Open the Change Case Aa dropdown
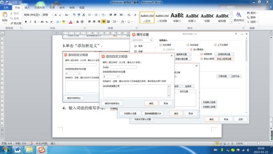The width and height of the screenshot is (273, 154). tap(67, 15)
